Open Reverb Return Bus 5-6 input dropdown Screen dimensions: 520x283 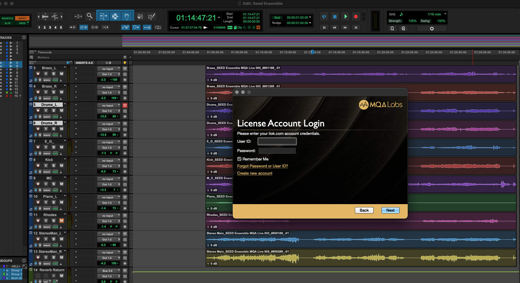coord(109,271)
